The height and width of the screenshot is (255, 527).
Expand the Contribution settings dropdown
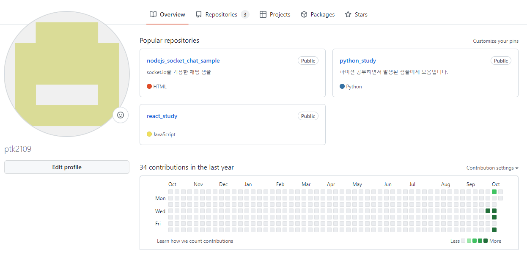click(492, 168)
